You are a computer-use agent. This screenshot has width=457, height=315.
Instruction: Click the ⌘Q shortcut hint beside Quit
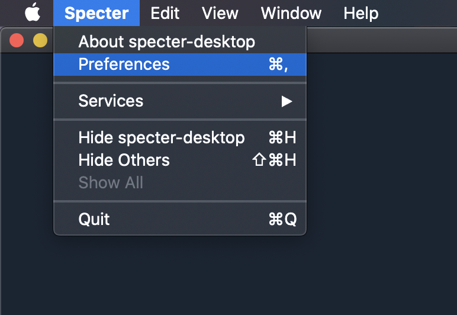click(x=282, y=220)
